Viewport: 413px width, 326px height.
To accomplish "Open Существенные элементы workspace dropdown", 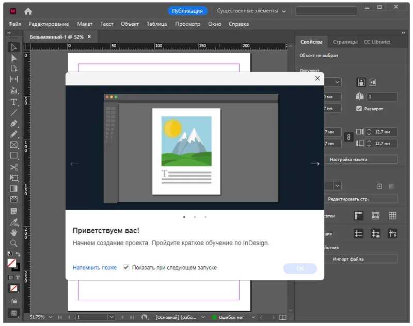I will pos(251,11).
